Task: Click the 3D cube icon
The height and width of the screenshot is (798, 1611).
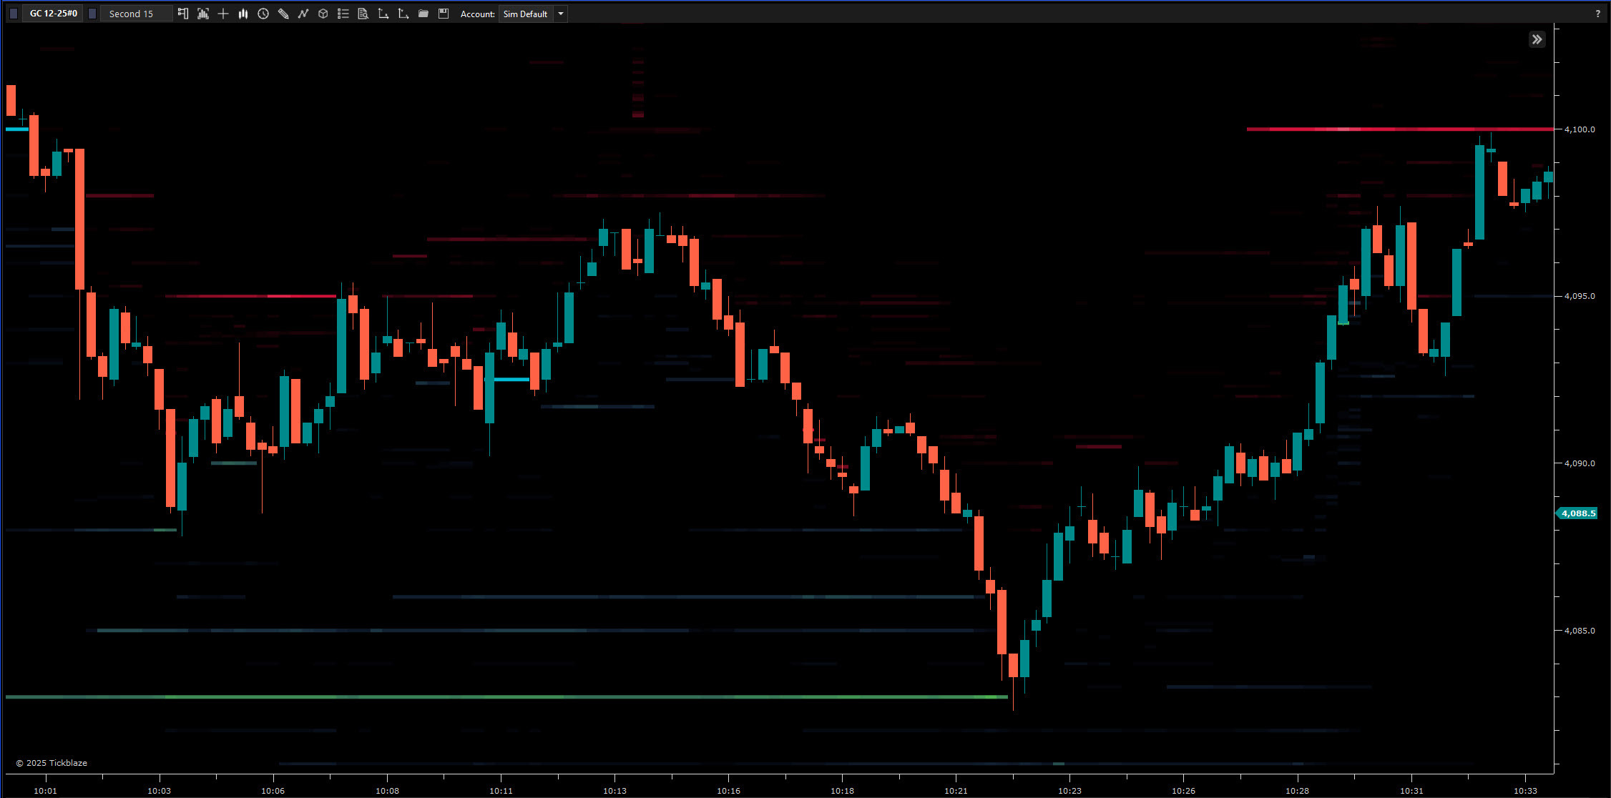Action: (x=323, y=14)
